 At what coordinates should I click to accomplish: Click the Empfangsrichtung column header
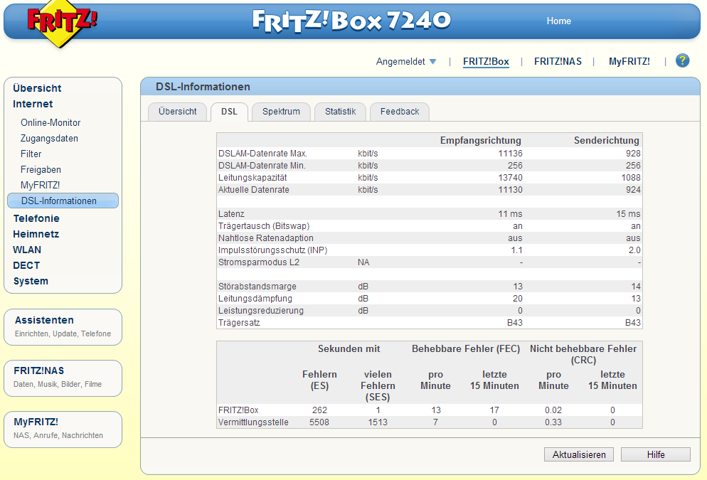[x=481, y=141]
